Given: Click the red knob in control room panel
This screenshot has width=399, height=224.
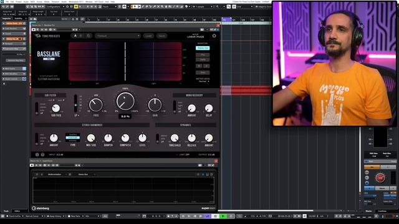Looking at the screenshot, I should [x=380, y=178].
